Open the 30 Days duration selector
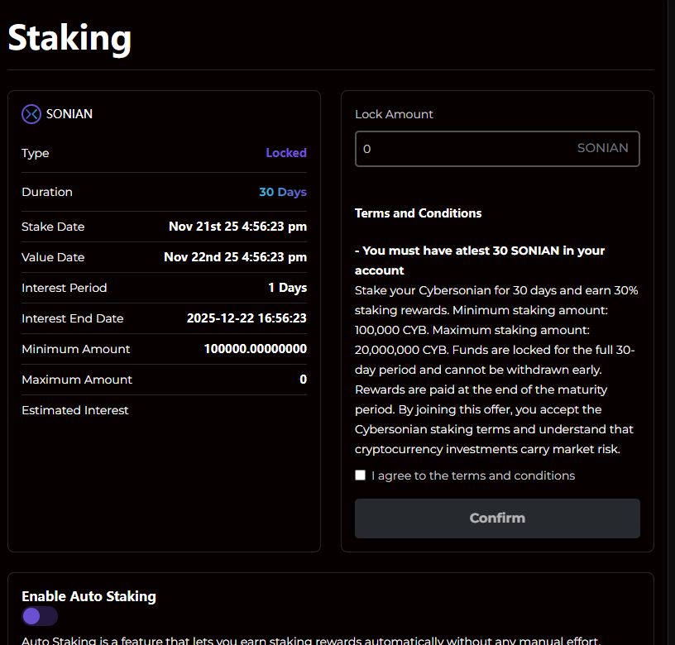 [x=283, y=192]
